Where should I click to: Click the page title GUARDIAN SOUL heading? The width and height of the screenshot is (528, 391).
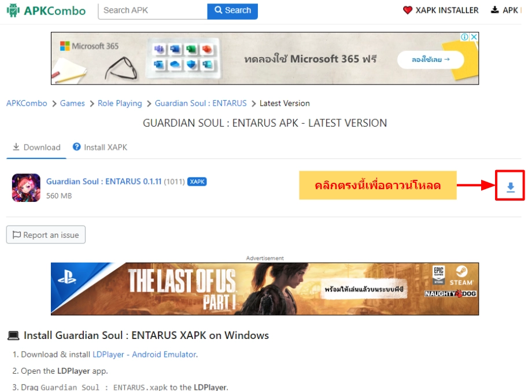click(265, 123)
